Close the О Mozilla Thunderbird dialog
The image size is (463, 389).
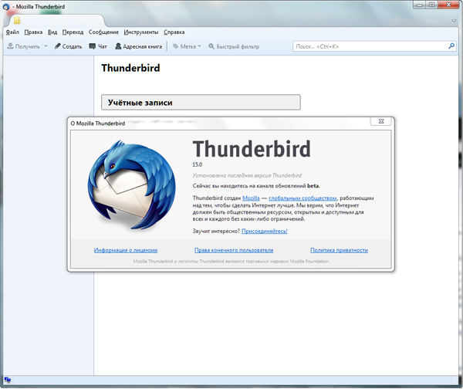[381, 122]
